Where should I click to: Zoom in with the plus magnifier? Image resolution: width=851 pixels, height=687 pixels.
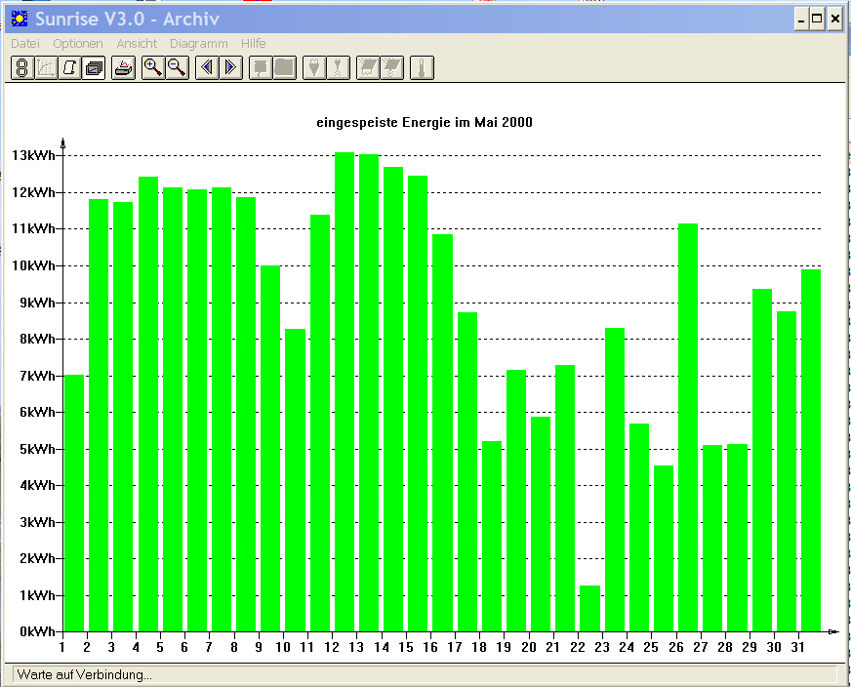point(153,68)
